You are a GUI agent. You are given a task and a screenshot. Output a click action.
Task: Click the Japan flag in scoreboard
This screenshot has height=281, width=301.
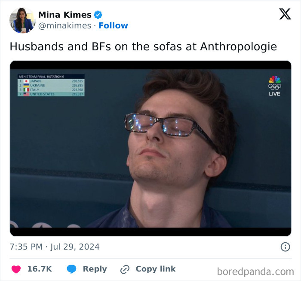26,81
